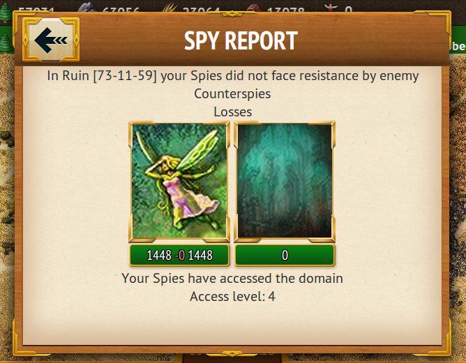Image resolution: width=466 pixels, height=363 pixels.
Task: Click the second tree icon on the green bar
Action: [x=6, y=43]
